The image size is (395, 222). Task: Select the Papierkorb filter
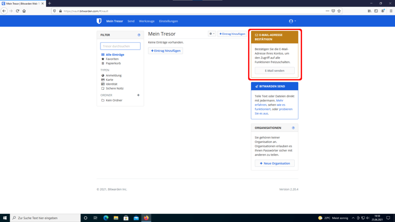(113, 63)
